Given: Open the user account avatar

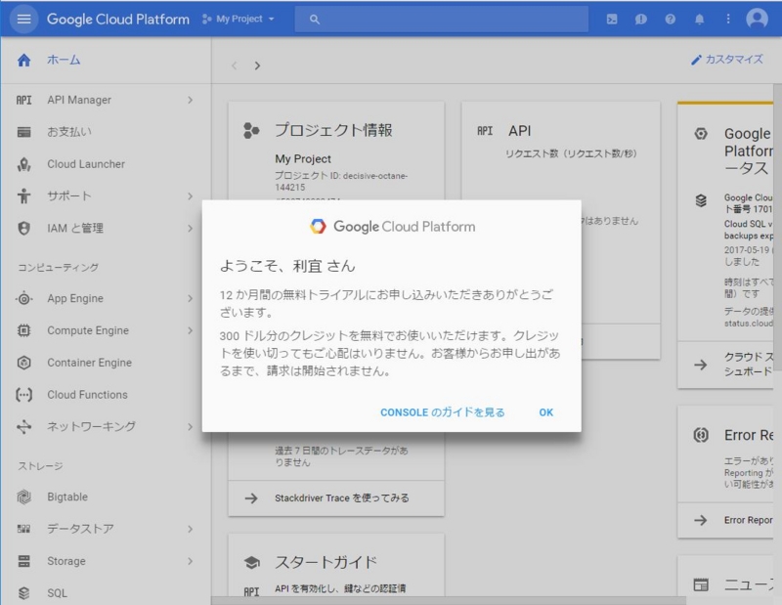Looking at the screenshot, I should click(x=757, y=19).
